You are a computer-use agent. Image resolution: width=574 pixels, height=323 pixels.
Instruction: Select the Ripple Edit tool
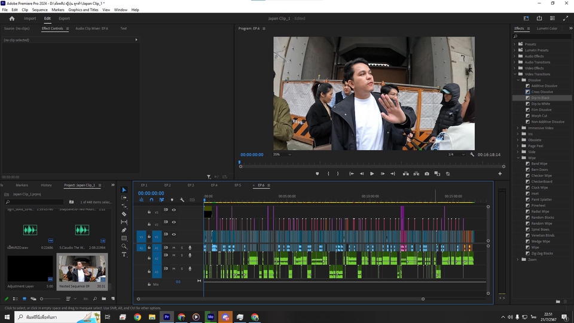point(124,206)
